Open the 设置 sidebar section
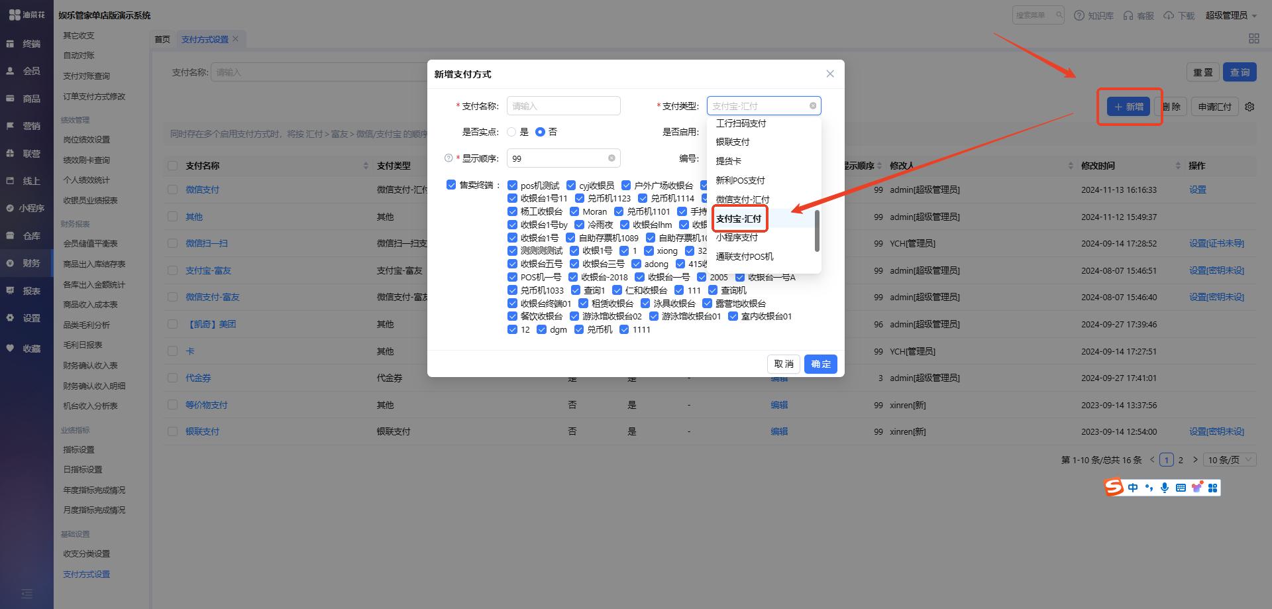The width and height of the screenshot is (1272, 609). click(24, 318)
